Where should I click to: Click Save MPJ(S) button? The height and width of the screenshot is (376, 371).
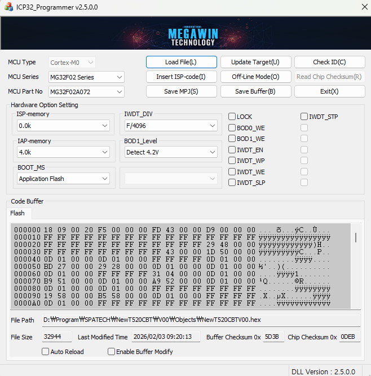coord(182,91)
